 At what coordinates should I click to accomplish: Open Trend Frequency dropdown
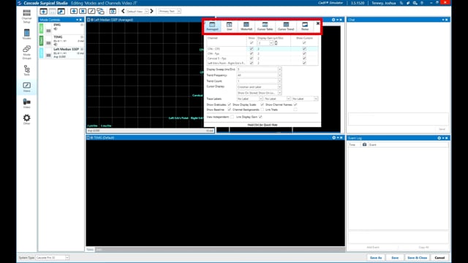259,75
